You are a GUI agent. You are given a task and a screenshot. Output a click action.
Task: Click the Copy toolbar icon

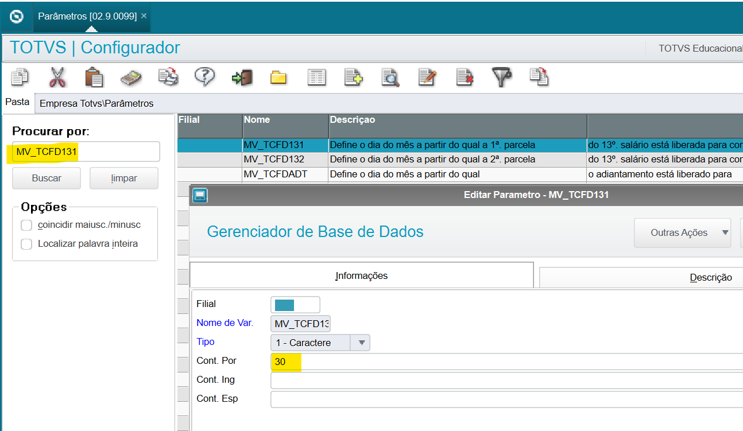(x=20, y=77)
